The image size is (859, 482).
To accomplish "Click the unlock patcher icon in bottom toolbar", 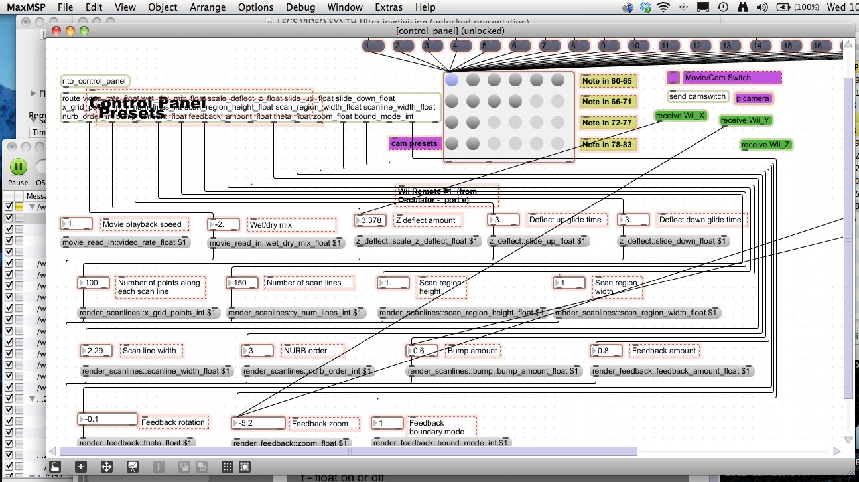I will (56, 467).
